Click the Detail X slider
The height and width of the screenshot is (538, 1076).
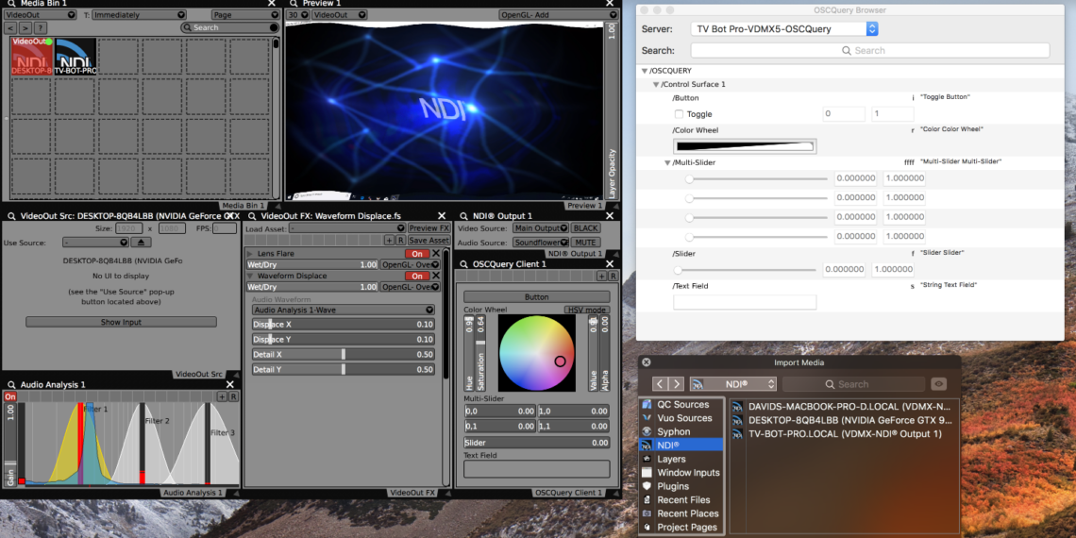click(x=343, y=355)
